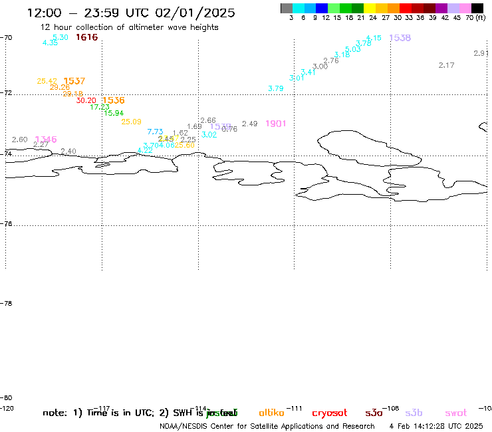Select the 3.02 wave height value
The height and width of the screenshot is (432, 492).
pos(209,135)
